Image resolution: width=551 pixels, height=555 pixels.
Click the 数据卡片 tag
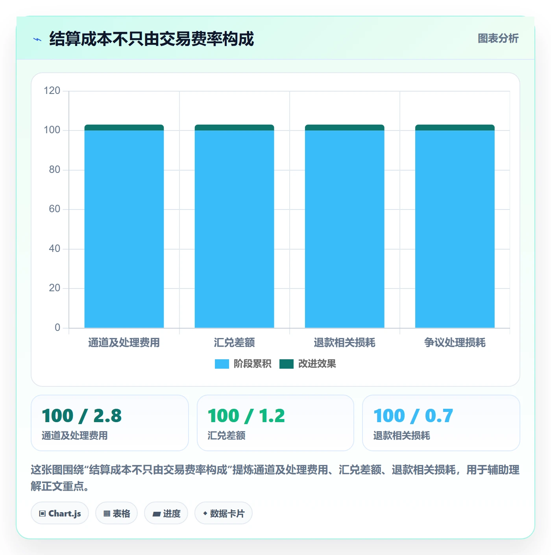pos(224,513)
